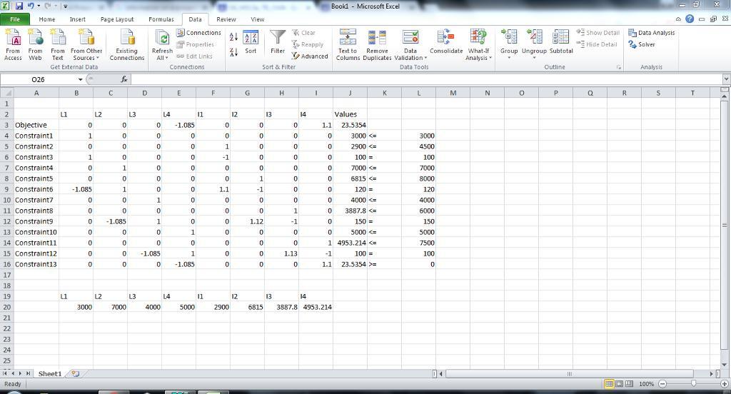Select cell containing 23.5354 in row 3
The image size is (731, 394).
(x=350, y=125)
